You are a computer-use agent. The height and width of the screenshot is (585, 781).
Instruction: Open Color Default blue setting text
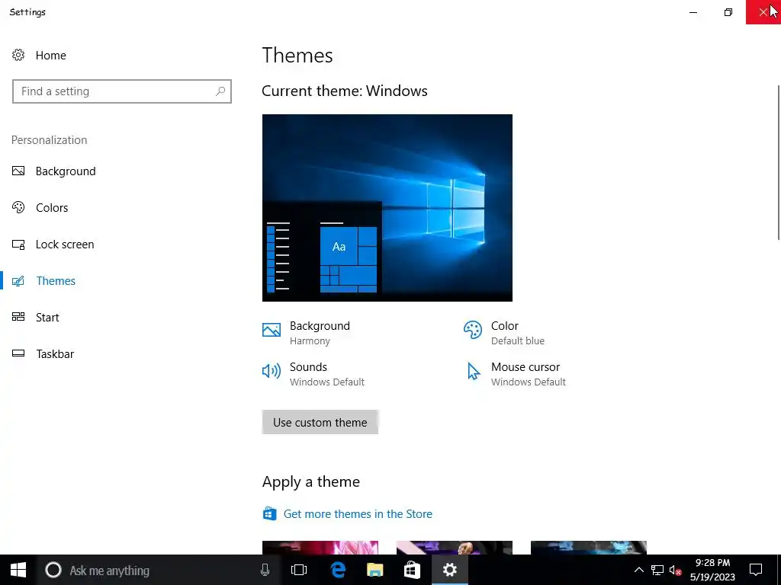518,333
